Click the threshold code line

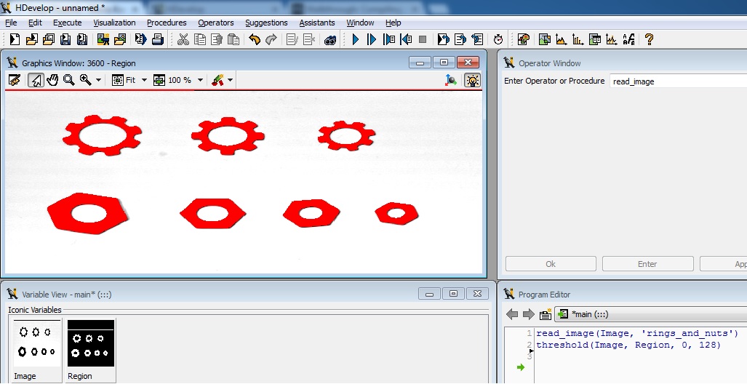coord(628,345)
